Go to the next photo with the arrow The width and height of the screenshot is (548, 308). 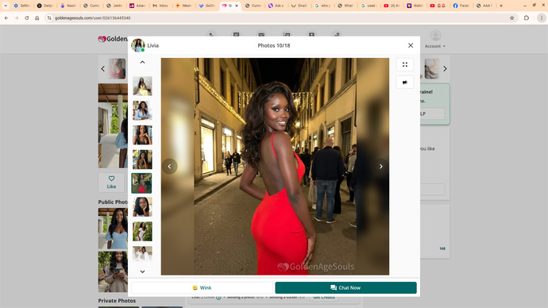tap(381, 167)
